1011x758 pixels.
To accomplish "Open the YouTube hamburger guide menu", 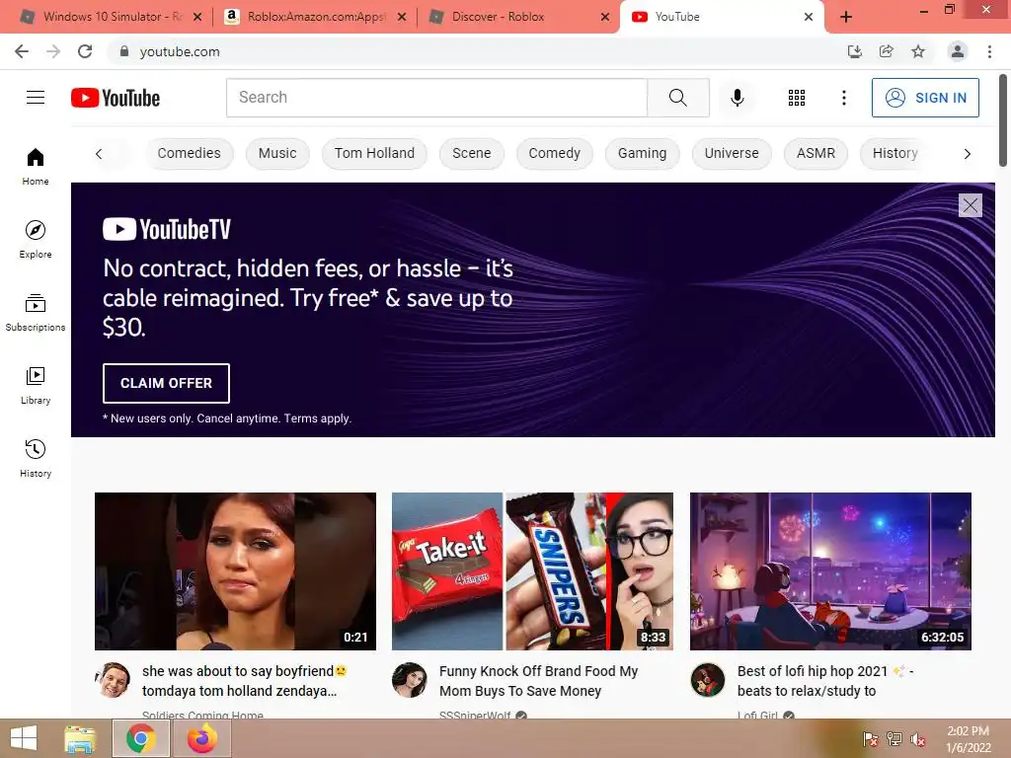I will [x=36, y=98].
